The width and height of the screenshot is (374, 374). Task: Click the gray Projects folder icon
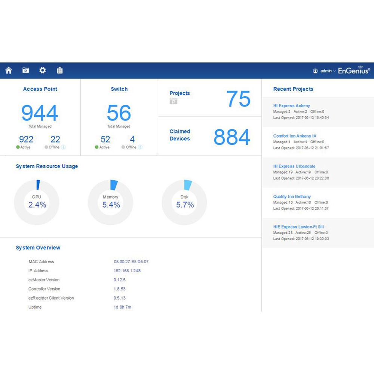point(174,101)
